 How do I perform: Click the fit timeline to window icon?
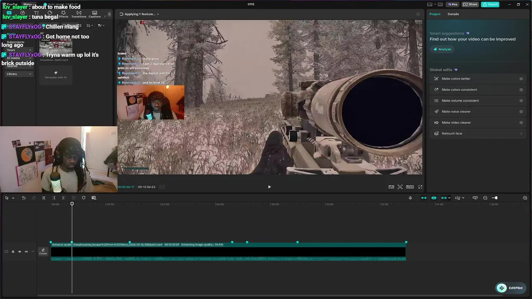[x=475, y=198]
